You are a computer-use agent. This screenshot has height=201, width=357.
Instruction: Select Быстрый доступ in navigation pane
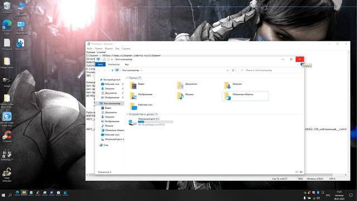(110, 80)
